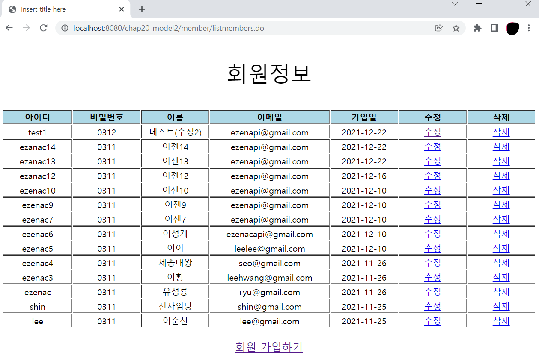Close the 'Insert title here' tab

[x=122, y=9]
